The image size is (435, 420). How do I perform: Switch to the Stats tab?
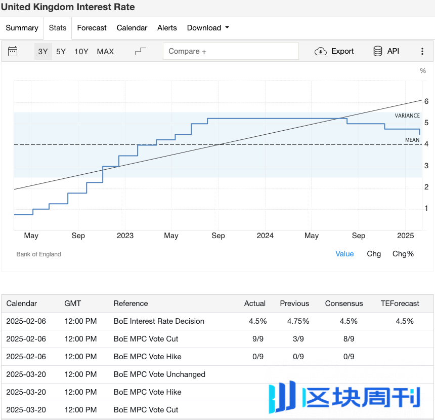coord(58,28)
